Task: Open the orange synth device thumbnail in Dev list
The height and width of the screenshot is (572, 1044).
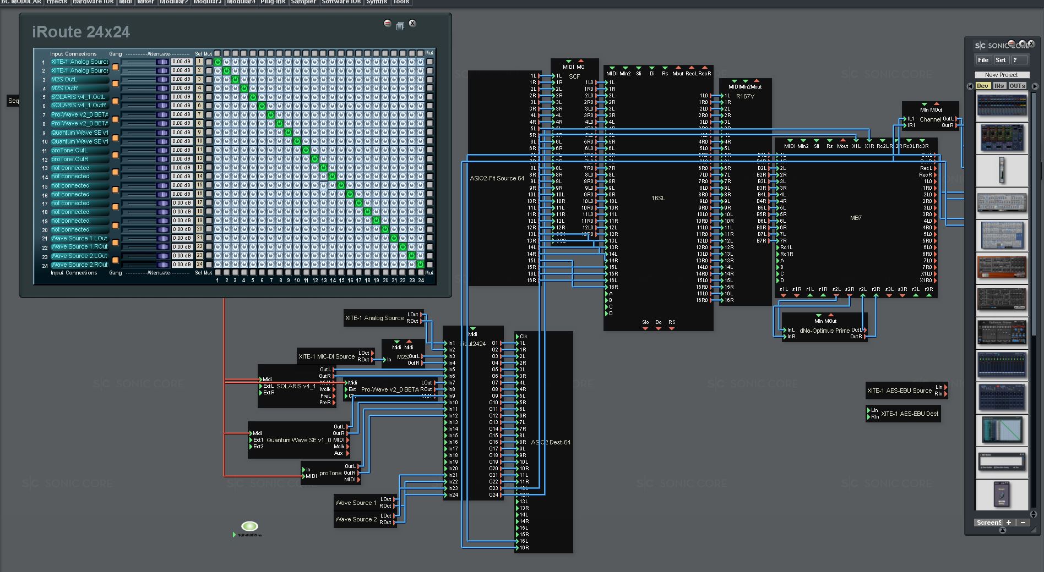Action: 1002,267
